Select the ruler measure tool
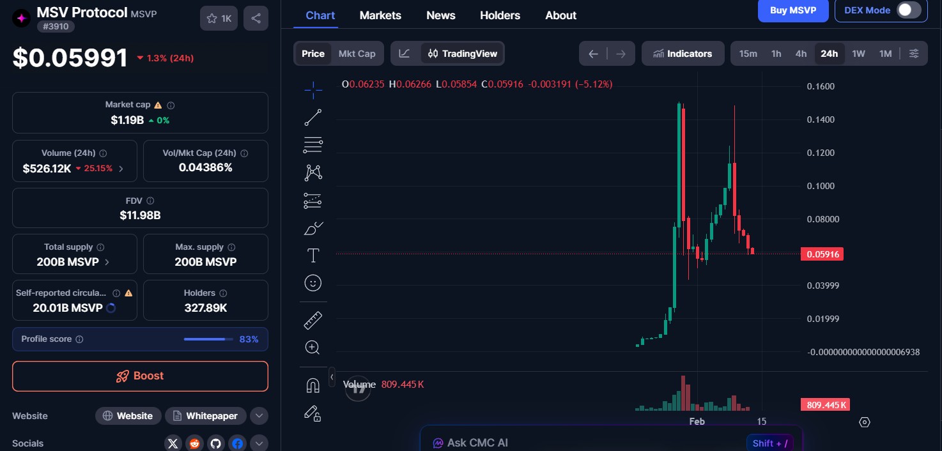This screenshot has height=451, width=942. pyautogui.click(x=313, y=319)
